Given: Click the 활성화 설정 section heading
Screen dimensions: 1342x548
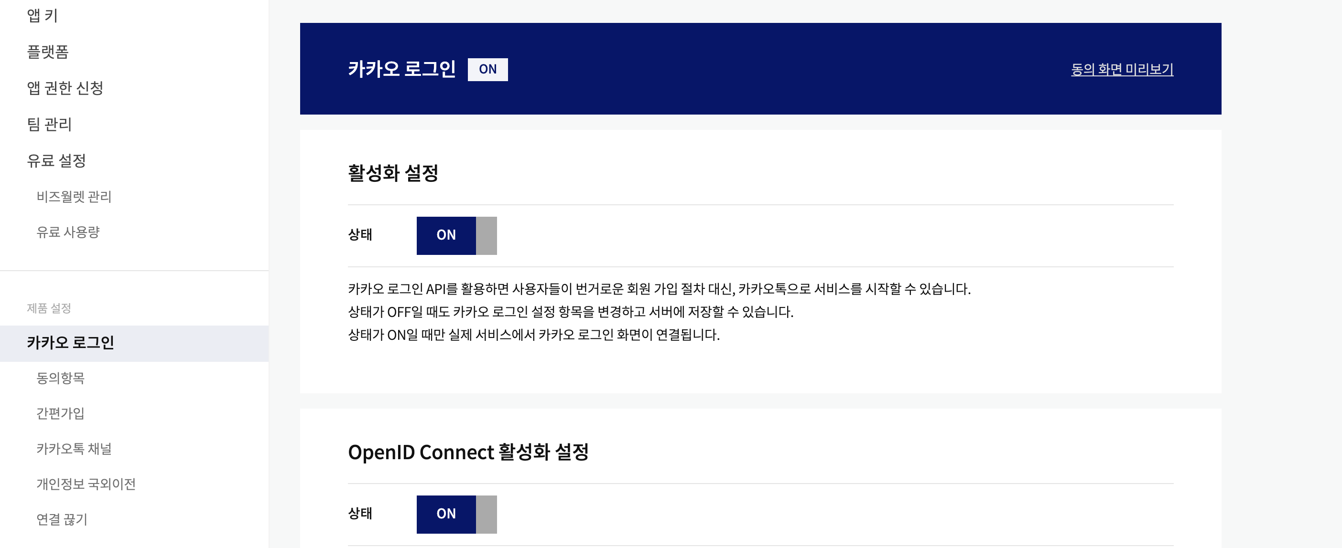Looking at the screenshot, I should 393,173.
